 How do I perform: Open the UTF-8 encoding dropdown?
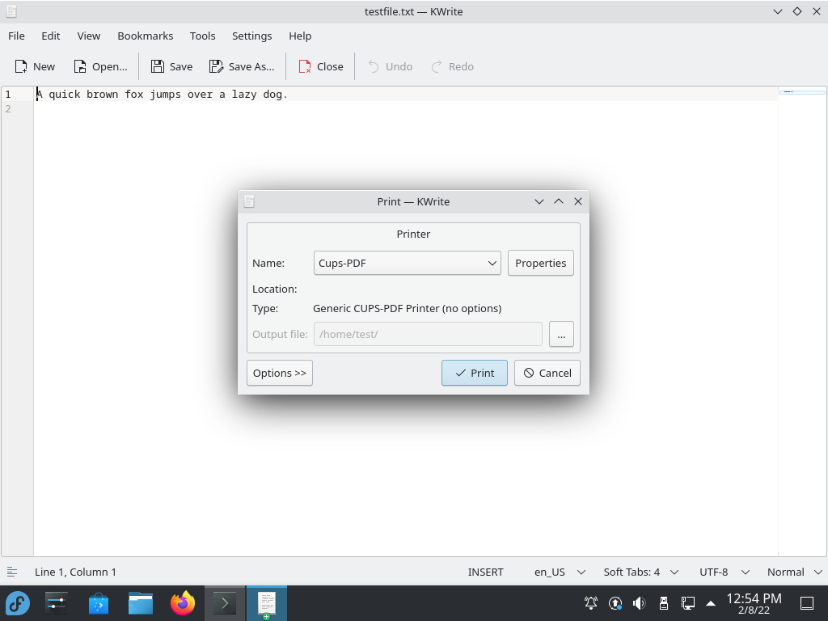tap(724, 572)
